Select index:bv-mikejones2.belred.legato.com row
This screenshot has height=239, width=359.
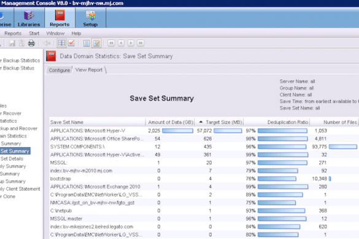[204, 227]
